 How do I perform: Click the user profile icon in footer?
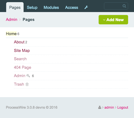(100, 107)
